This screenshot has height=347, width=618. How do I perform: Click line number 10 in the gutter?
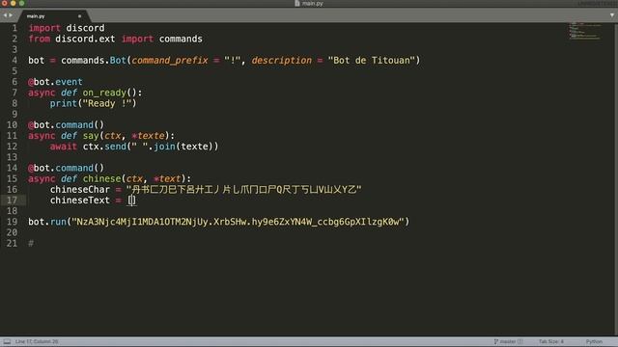click(x=12, y=124)
